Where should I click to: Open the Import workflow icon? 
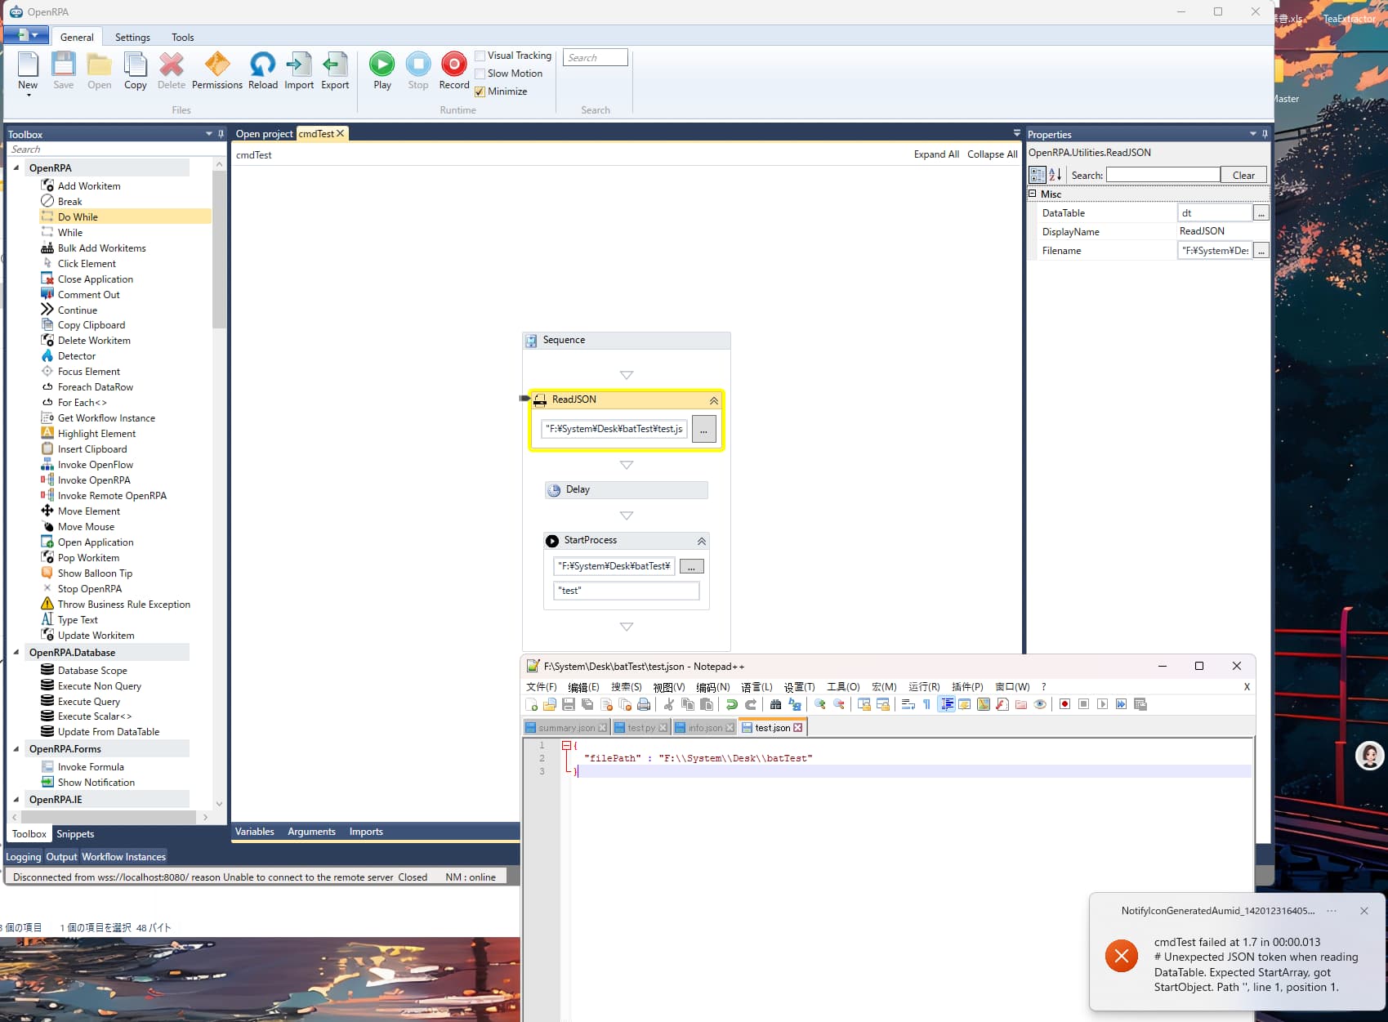tap(298, 65)
